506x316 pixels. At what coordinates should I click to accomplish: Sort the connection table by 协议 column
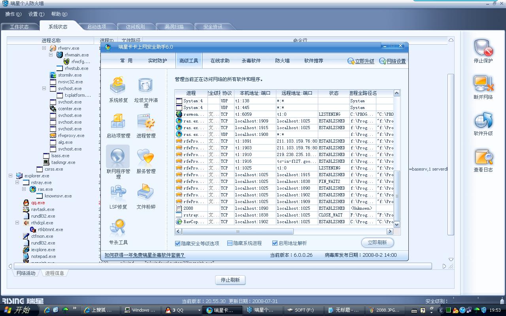(x=227, y=93)
